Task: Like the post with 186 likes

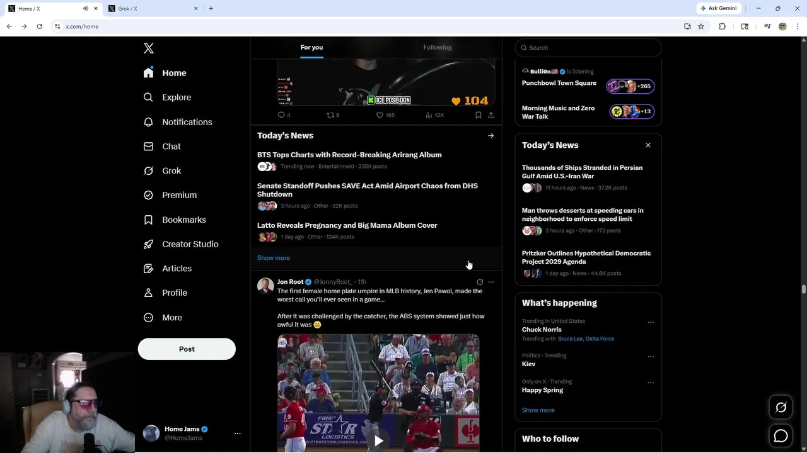Action: pos(380,115)
